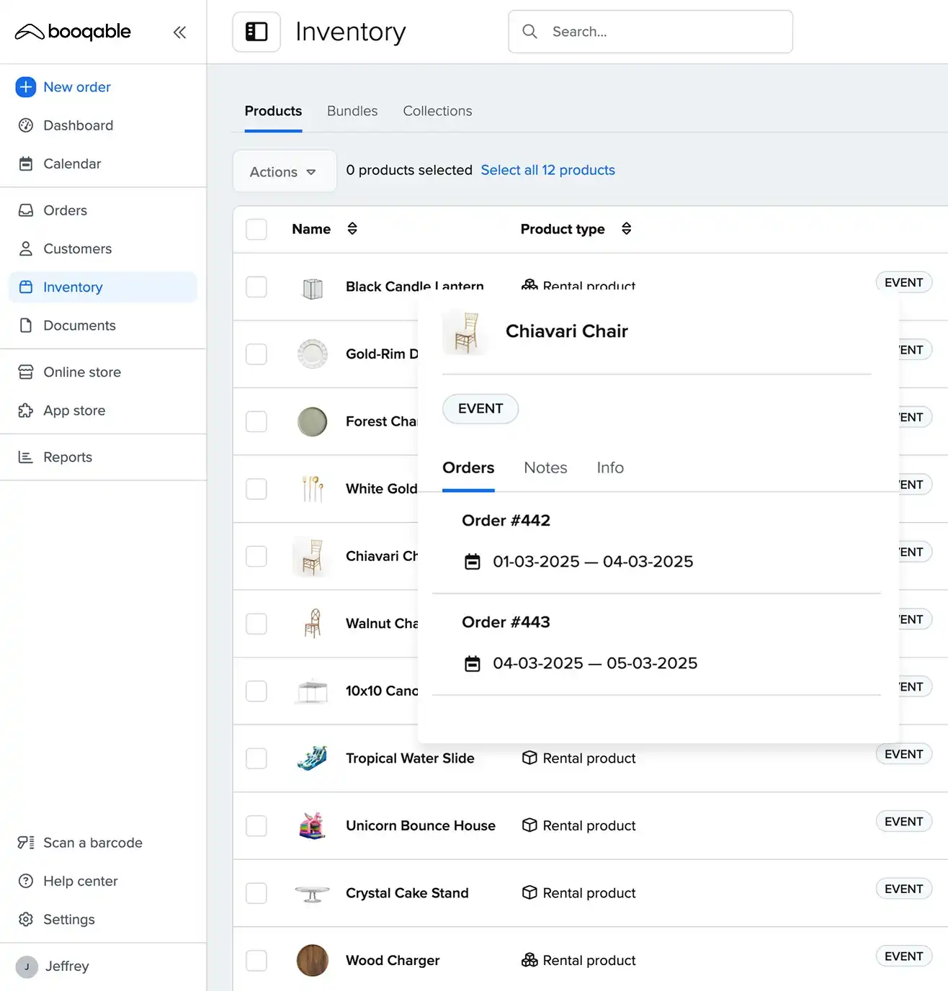This screenshot has height=991, width=948.
Task: Collapse the sidebar with the double chevron
Action: 179,32
